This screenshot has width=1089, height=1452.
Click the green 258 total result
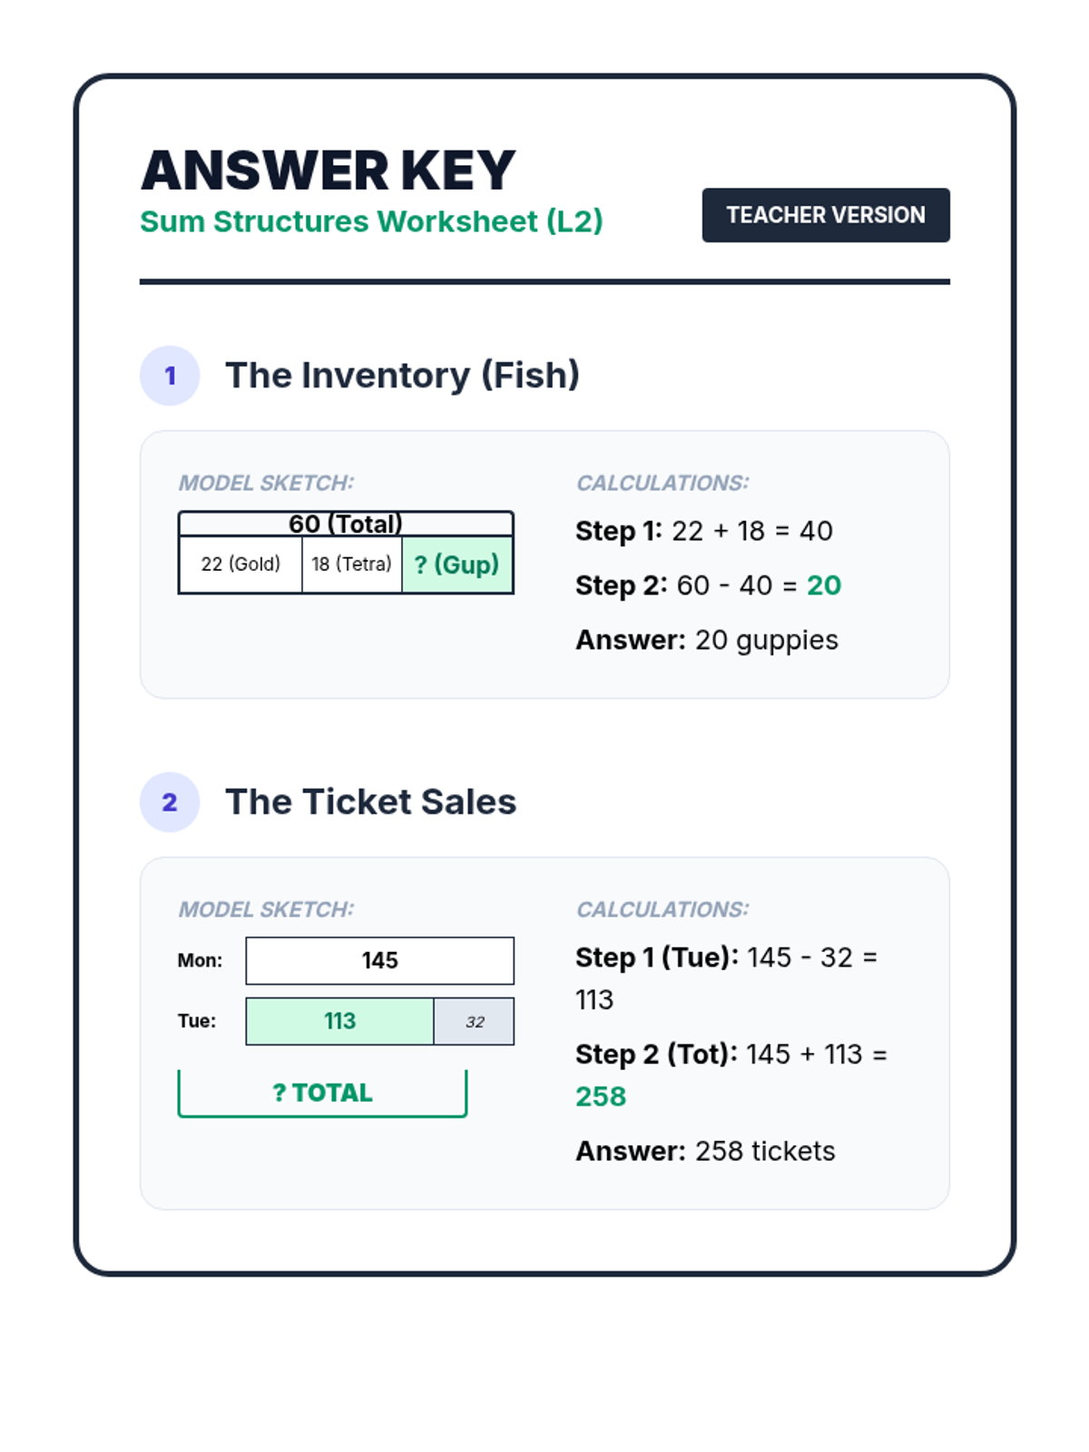click(601, 1096)
